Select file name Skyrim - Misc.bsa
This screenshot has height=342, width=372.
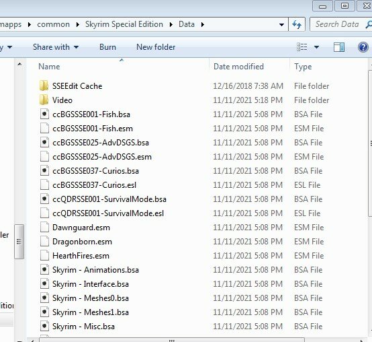pyautogui.click(x=83, y=327)
